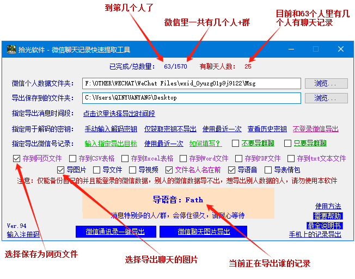Click the 输入注册码 link
Screen dimensions: 355x279
[23, 234]
